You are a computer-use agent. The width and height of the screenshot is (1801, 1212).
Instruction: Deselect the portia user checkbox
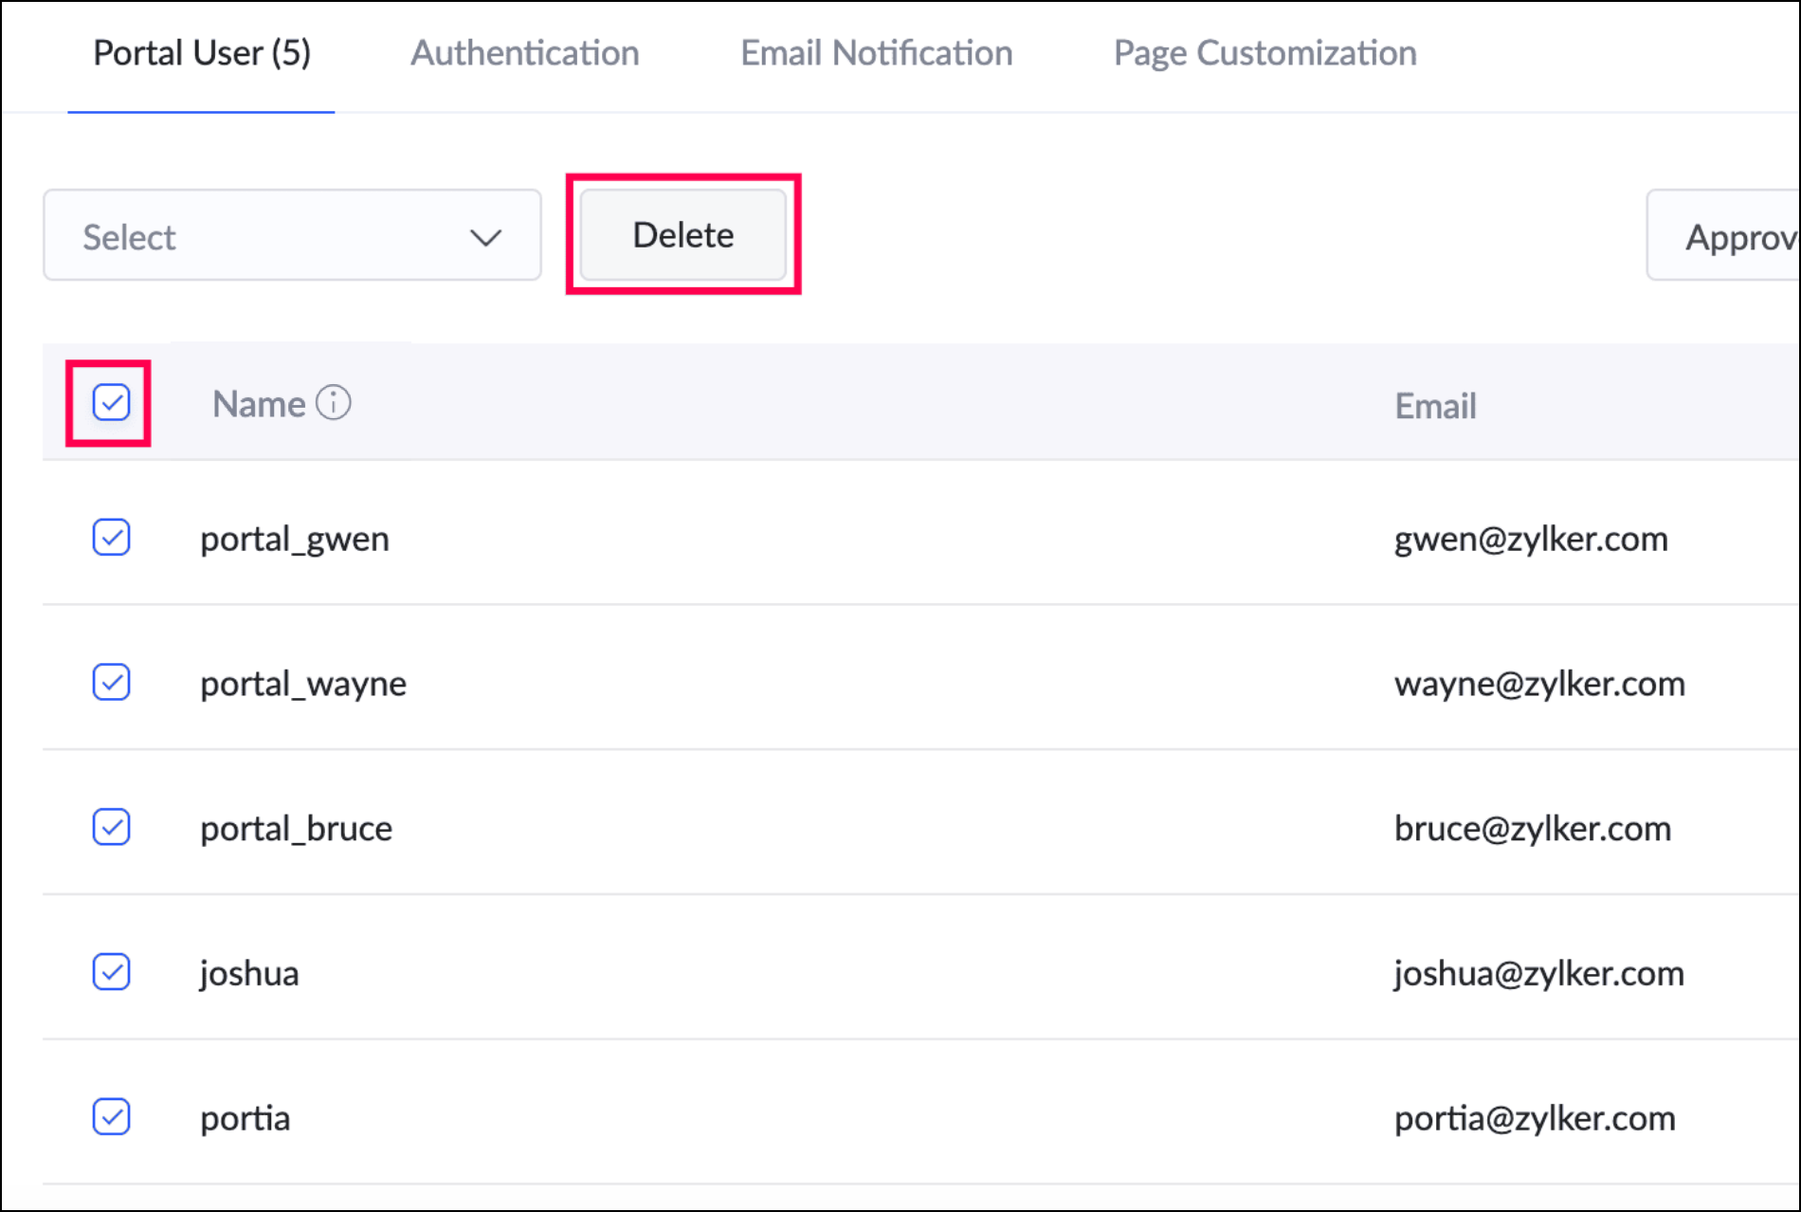click(111, 1117)
